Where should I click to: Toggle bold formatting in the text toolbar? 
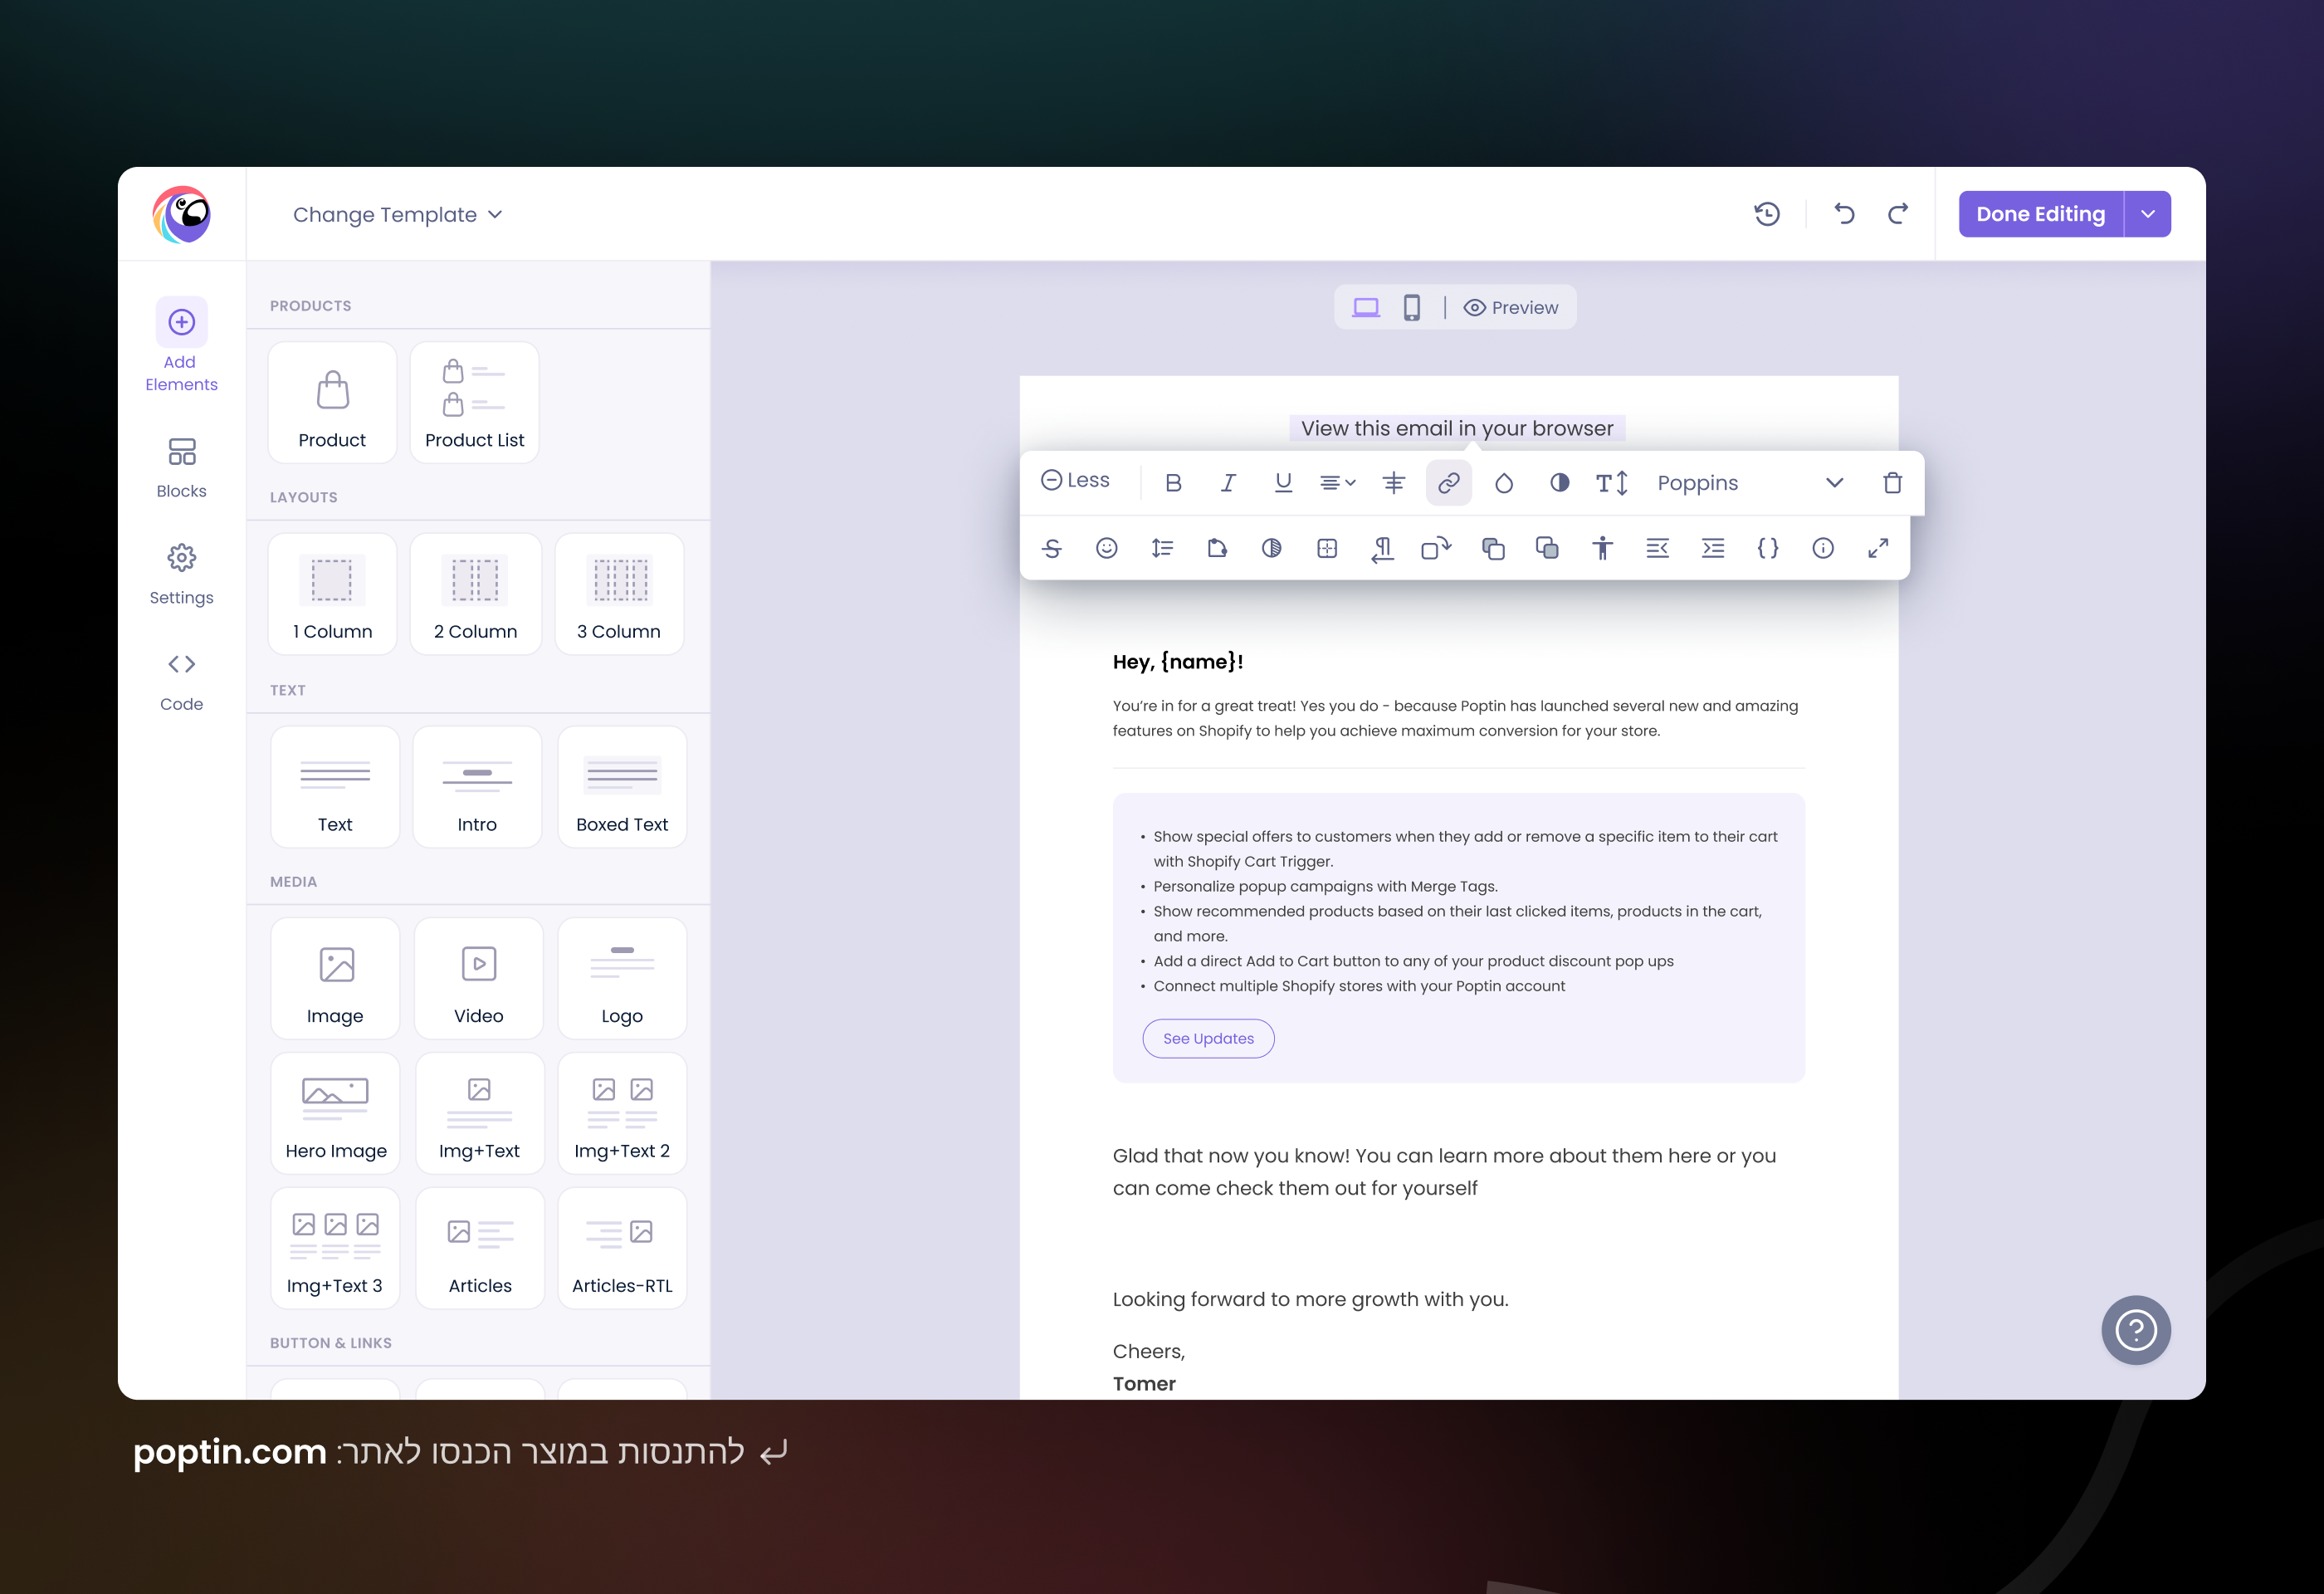1173,483
